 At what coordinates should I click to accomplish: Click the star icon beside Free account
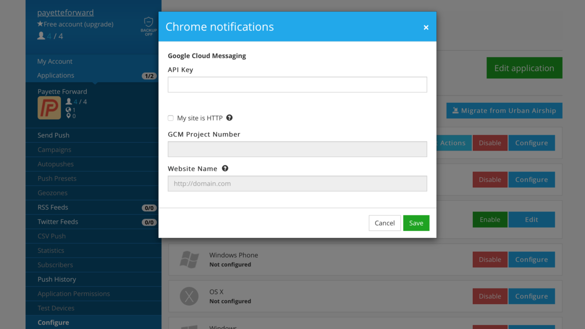[39, 23]
